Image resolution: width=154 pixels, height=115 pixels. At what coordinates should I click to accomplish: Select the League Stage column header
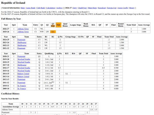(76, 25)
